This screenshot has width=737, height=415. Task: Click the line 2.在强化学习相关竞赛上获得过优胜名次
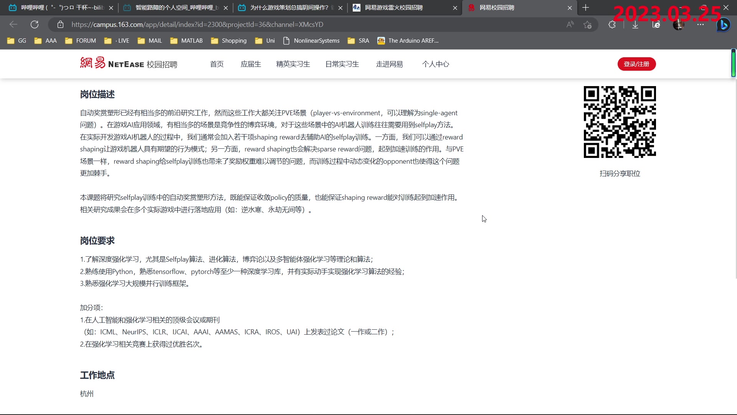tap(141, 344)
